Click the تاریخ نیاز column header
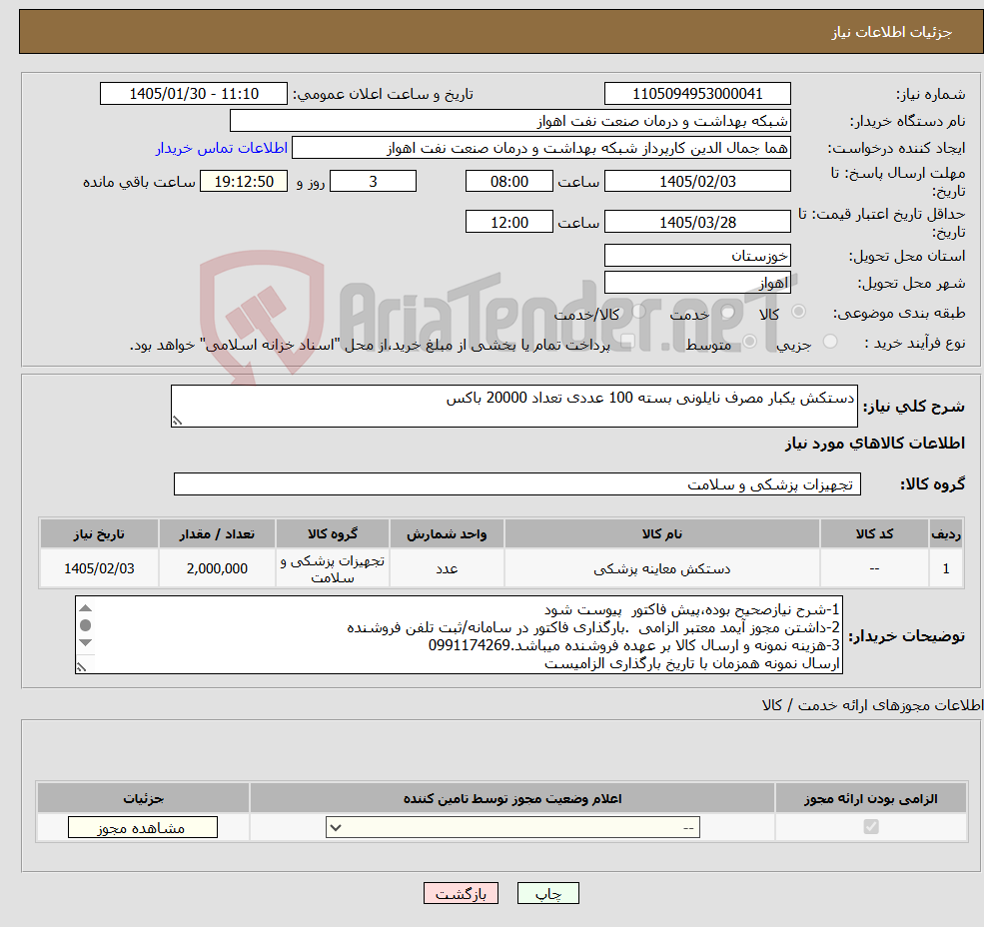The height and width of the screenshot is (927, 984). 99,533
